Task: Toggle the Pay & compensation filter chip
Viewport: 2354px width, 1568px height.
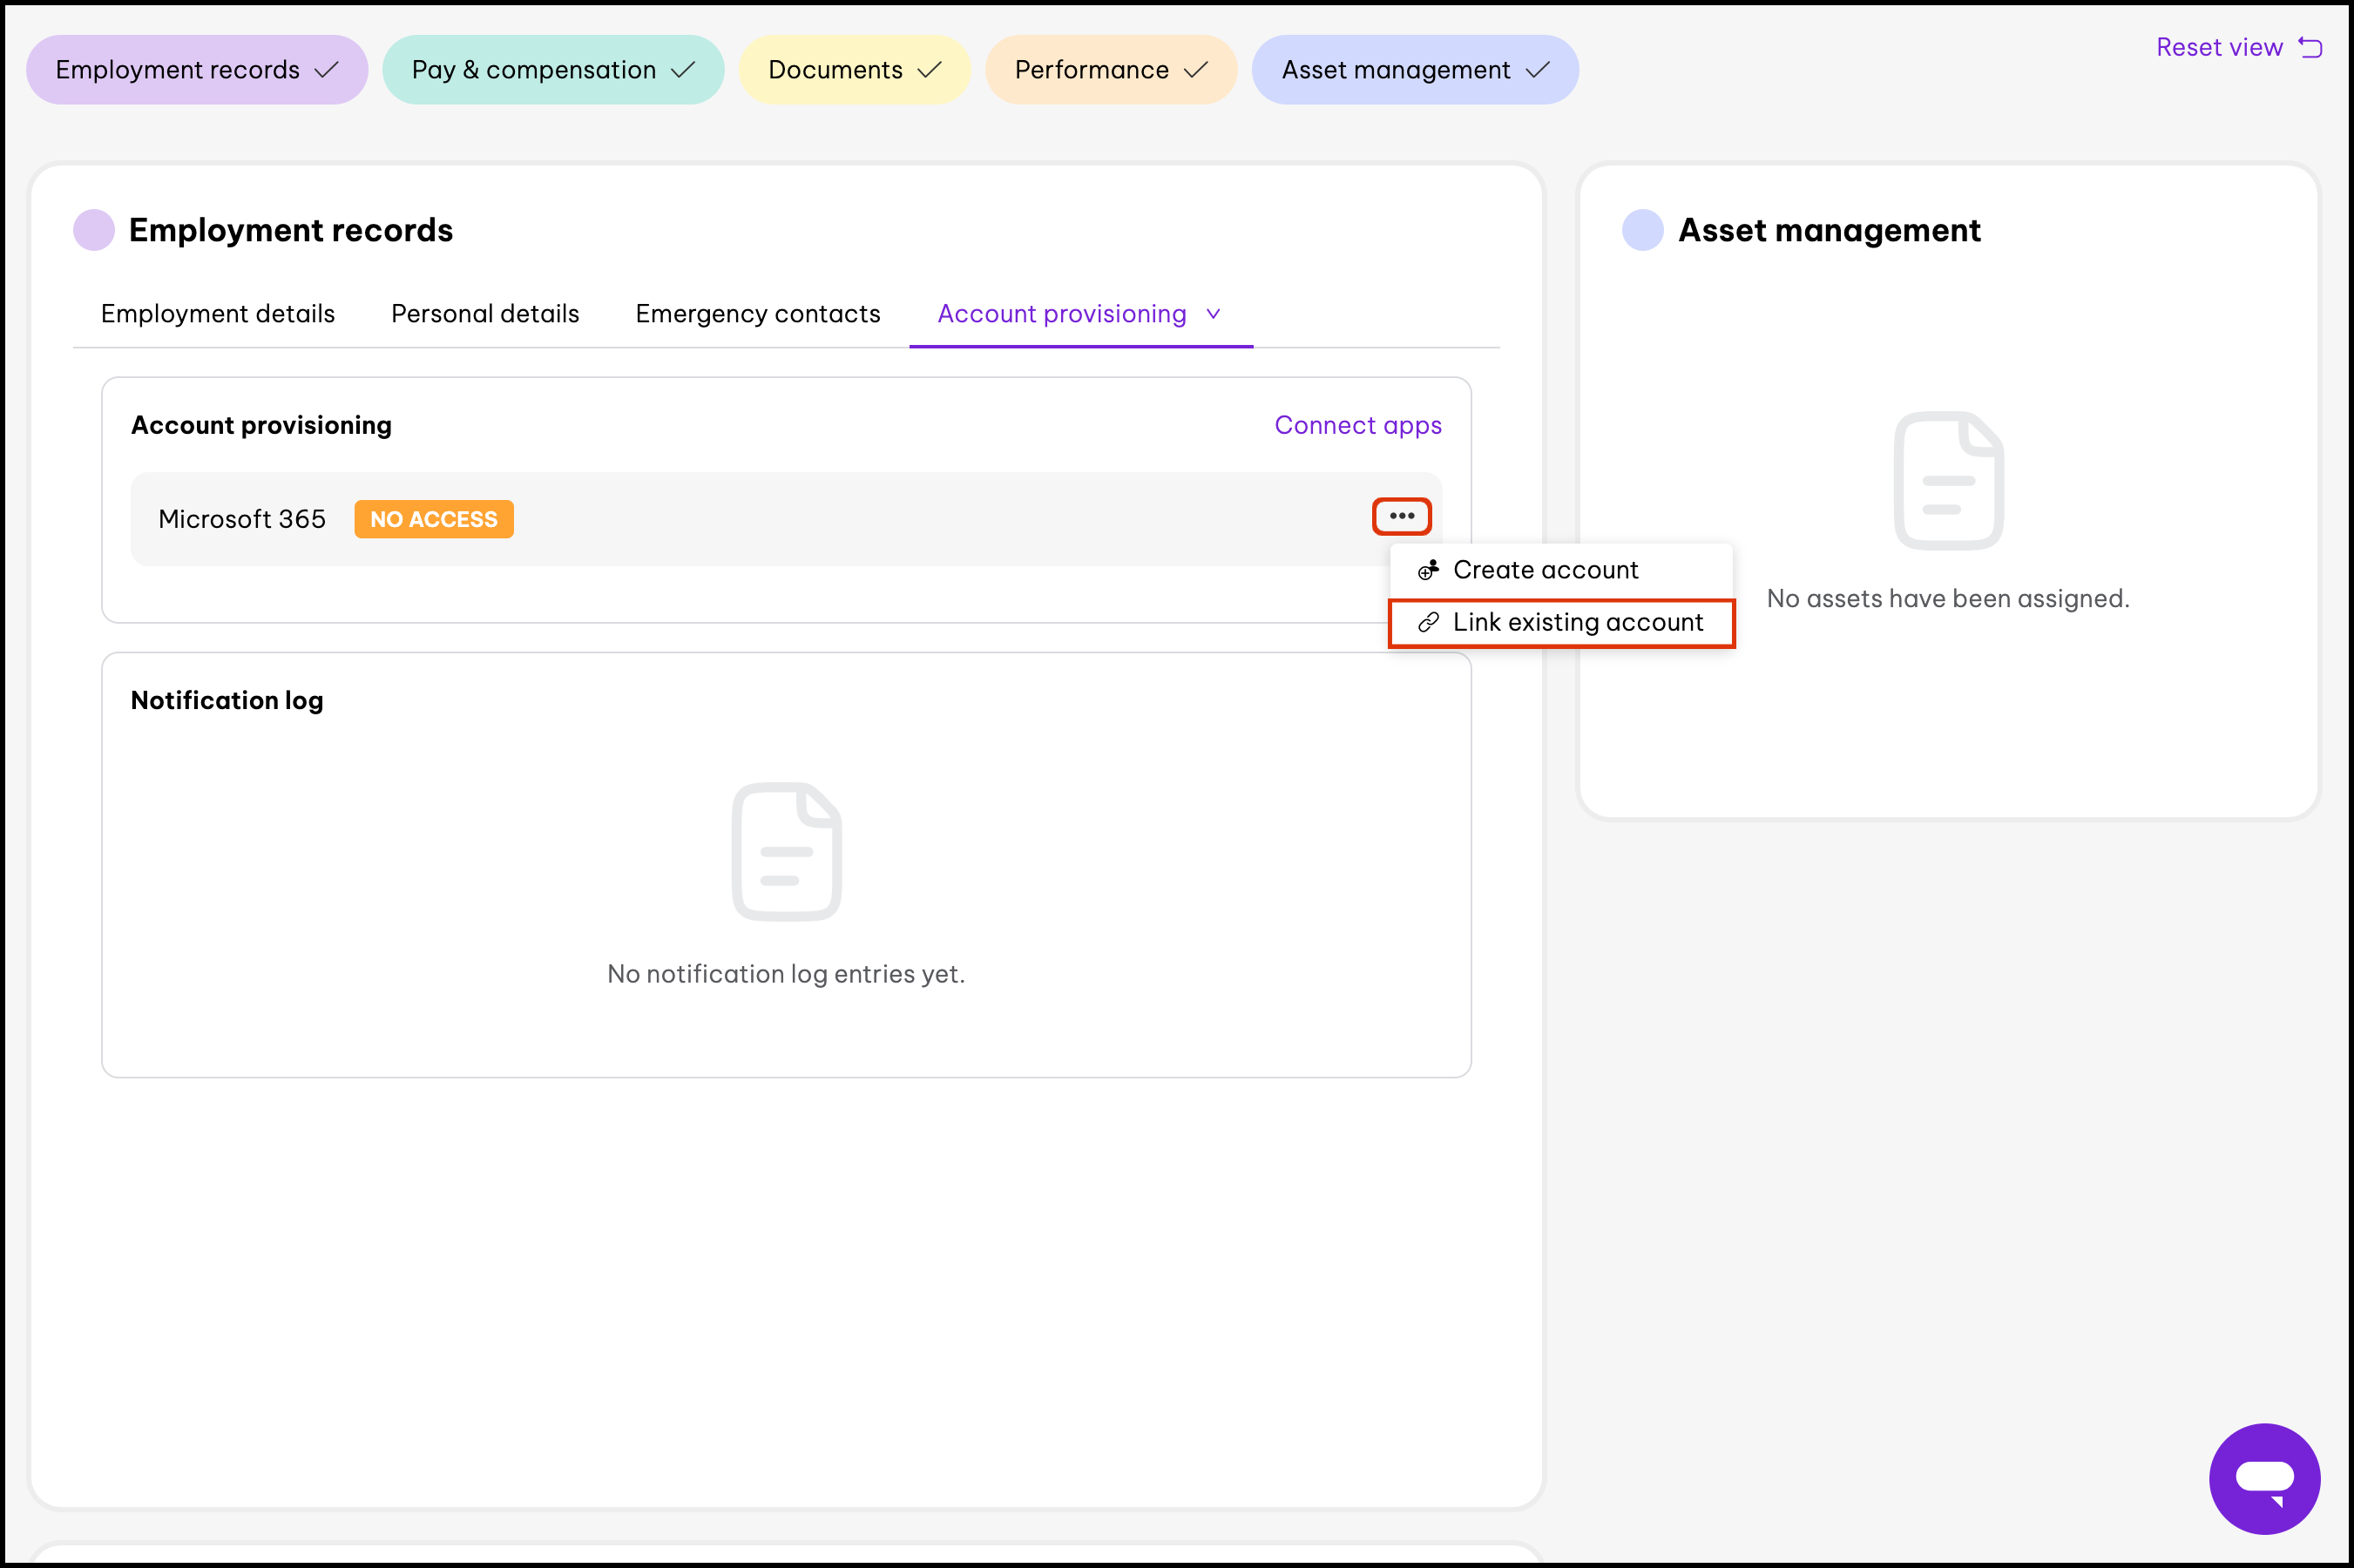Action: (552, 70)
